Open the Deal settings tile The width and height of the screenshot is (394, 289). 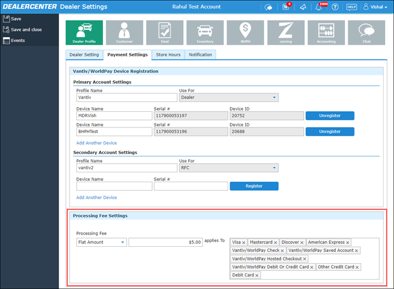[165, 33]
